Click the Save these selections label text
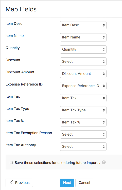Viewport: 122px width, 190px height. tap(57, 163)
